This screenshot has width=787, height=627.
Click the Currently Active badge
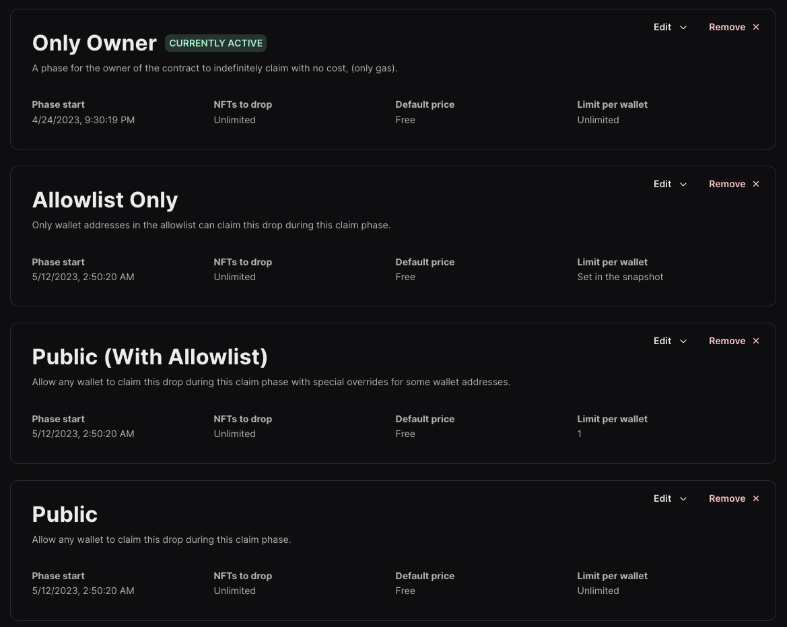pos(216,43)
